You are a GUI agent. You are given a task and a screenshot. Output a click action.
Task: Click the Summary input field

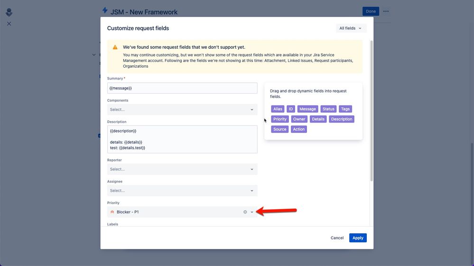182,88
